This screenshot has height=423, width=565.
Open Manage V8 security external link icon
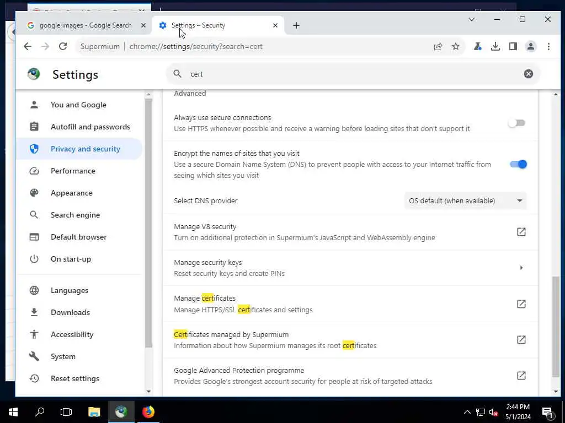[x=521, y=232]
